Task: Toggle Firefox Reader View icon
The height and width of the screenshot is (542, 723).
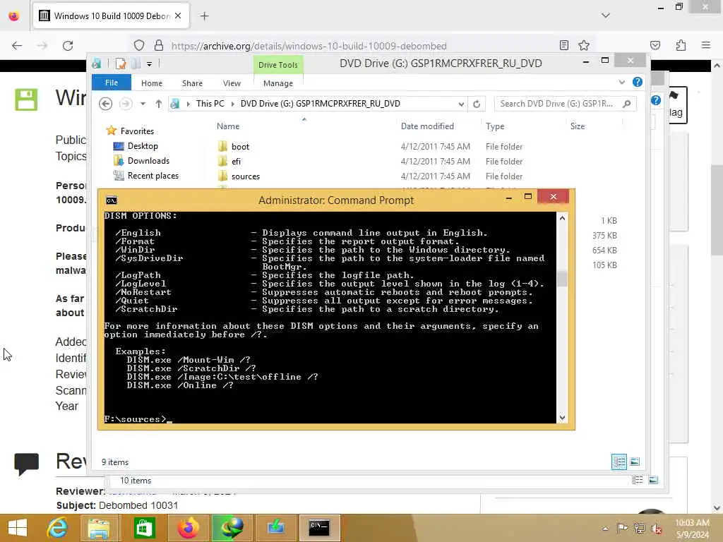Action: point(563,45)
